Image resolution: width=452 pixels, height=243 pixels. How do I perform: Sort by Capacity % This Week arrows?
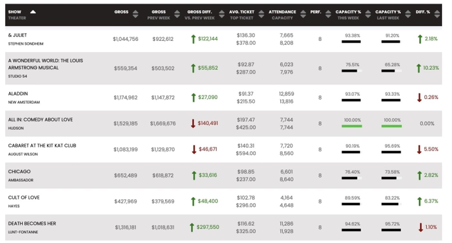[368, 15]
